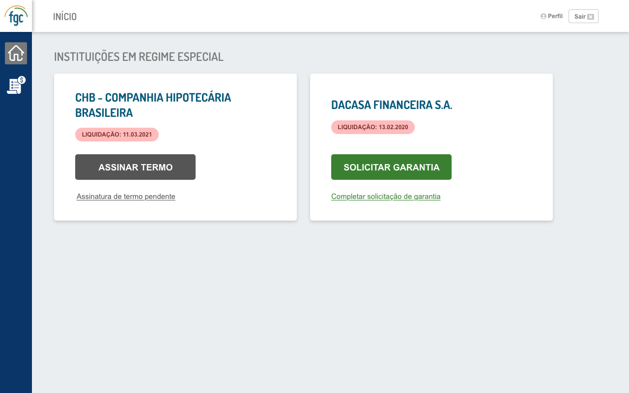629x393 pixels.
Task: Open Assinatura de termo pendente link
Action: coord(126,196)
